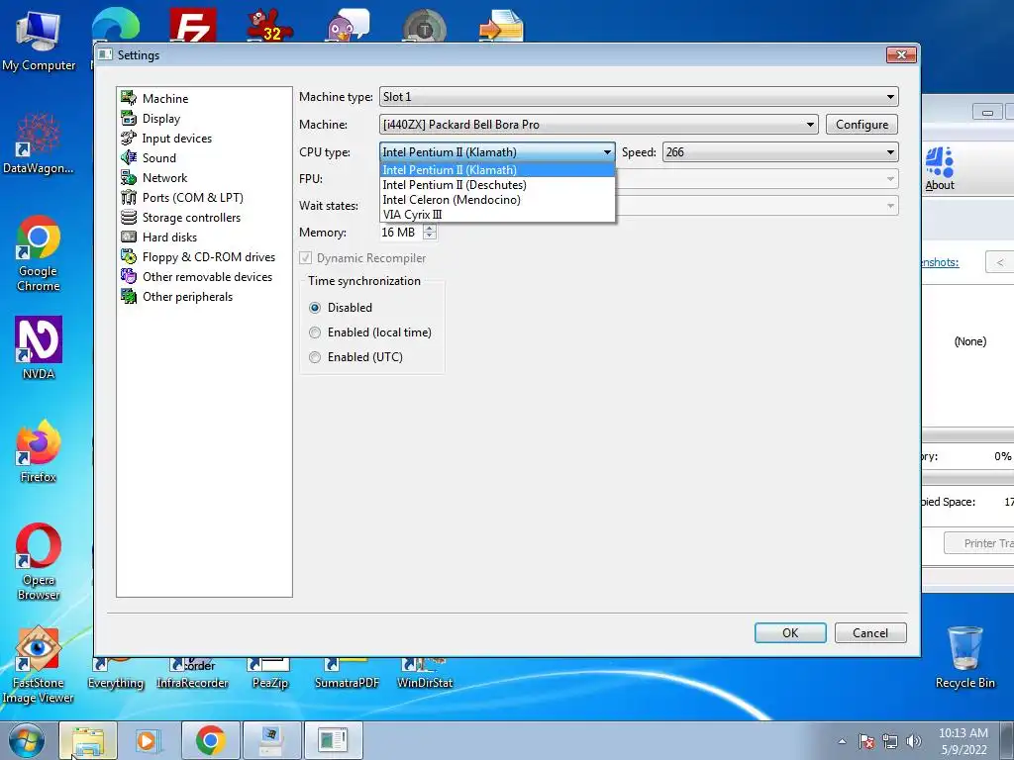
Task: Open the FPU dropdown arrow
Action: [890, 179]
